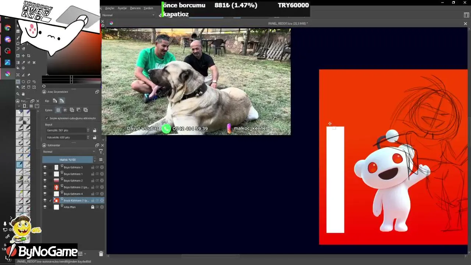Screen dimensions: 471x265
Task: Lock the Boya Katmanı 3 layer
Action: point(93,167)
